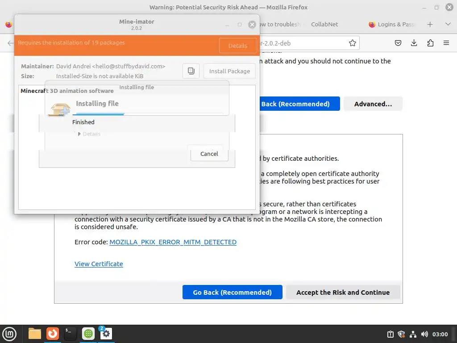This screenshot has width=457, height=343.
Task: Open Firefox hamburger application menu
Action: pyautogui.click(x=446, y=43)
